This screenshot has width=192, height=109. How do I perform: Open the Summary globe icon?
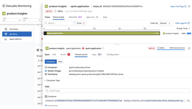(x=6, y=29)
